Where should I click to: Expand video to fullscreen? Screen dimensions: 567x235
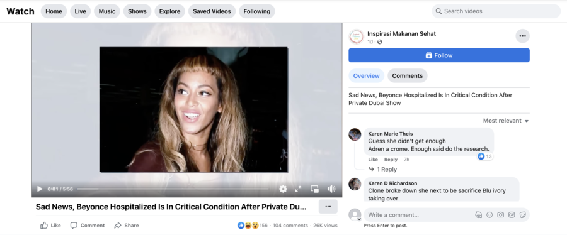[299, 189]
